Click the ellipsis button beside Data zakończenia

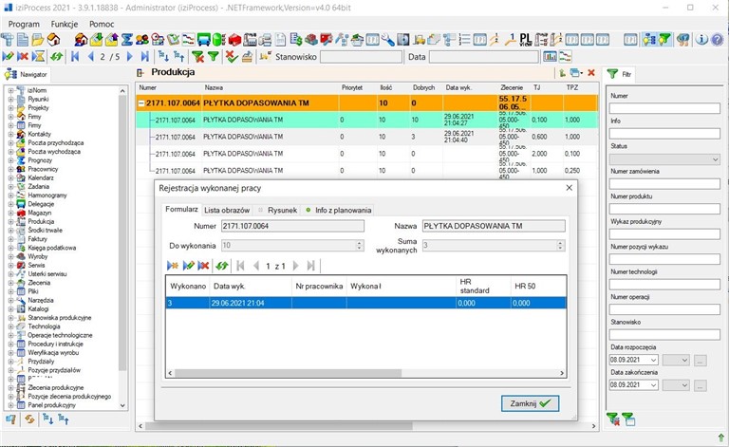701,385
